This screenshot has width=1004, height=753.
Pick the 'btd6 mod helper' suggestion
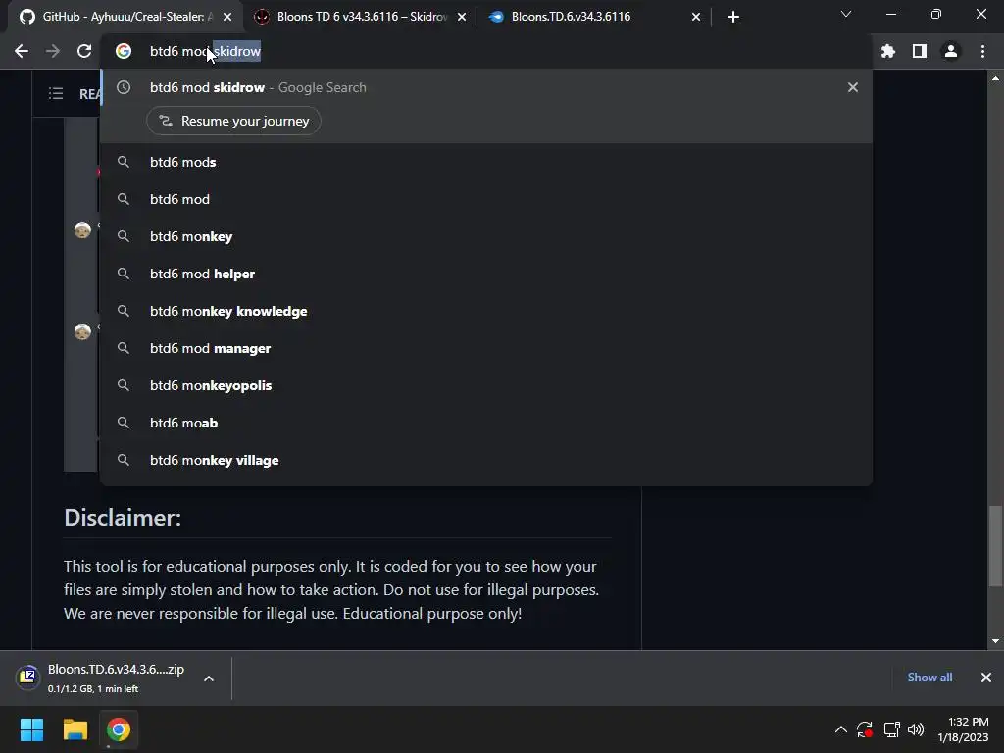[x=485, y=274]
